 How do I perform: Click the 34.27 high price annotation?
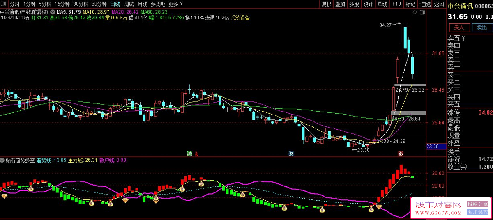pyautogui.click(x=385, y=25)
